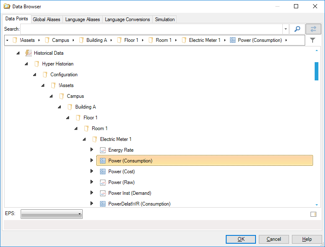Click the filter funnel icon

(313, 40)
